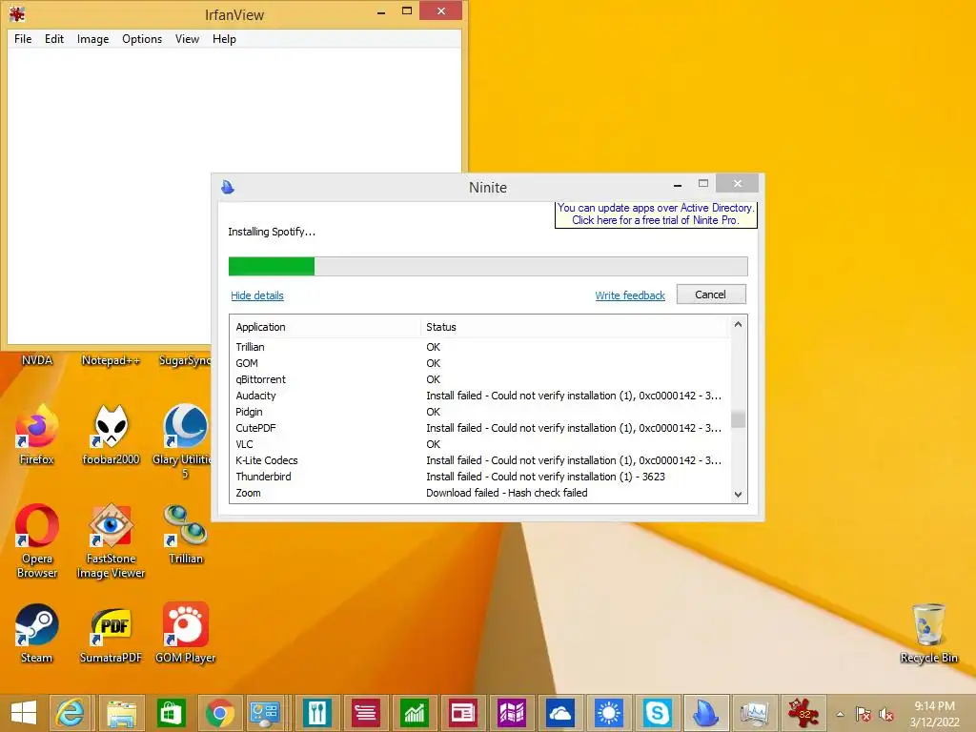Open the Steam desktop shortcut
Image resolution: width=976 pixels, height=732 pixels.
(37, 633)
